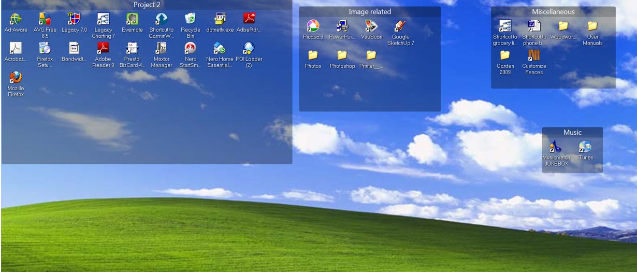Click the Nero StartSmart icon

point(191,49)
